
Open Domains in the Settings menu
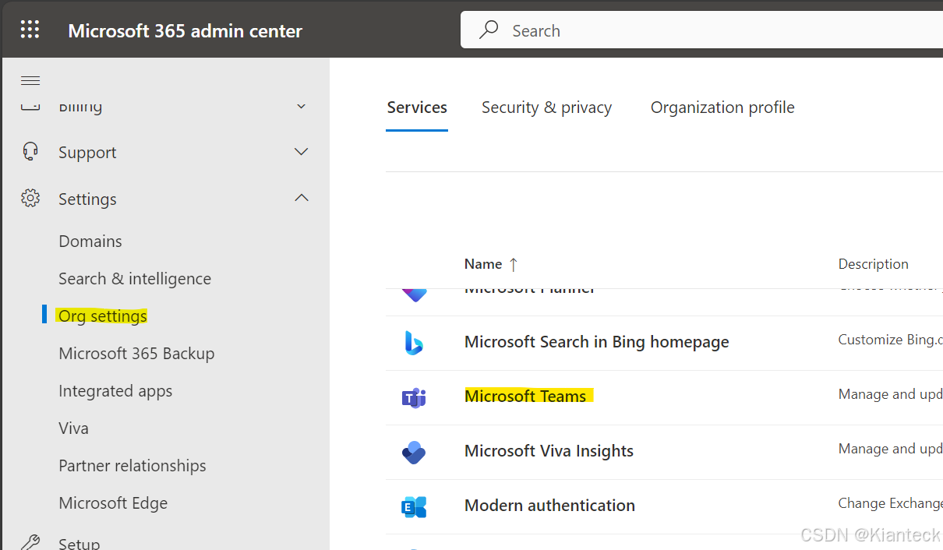[90, 242]
